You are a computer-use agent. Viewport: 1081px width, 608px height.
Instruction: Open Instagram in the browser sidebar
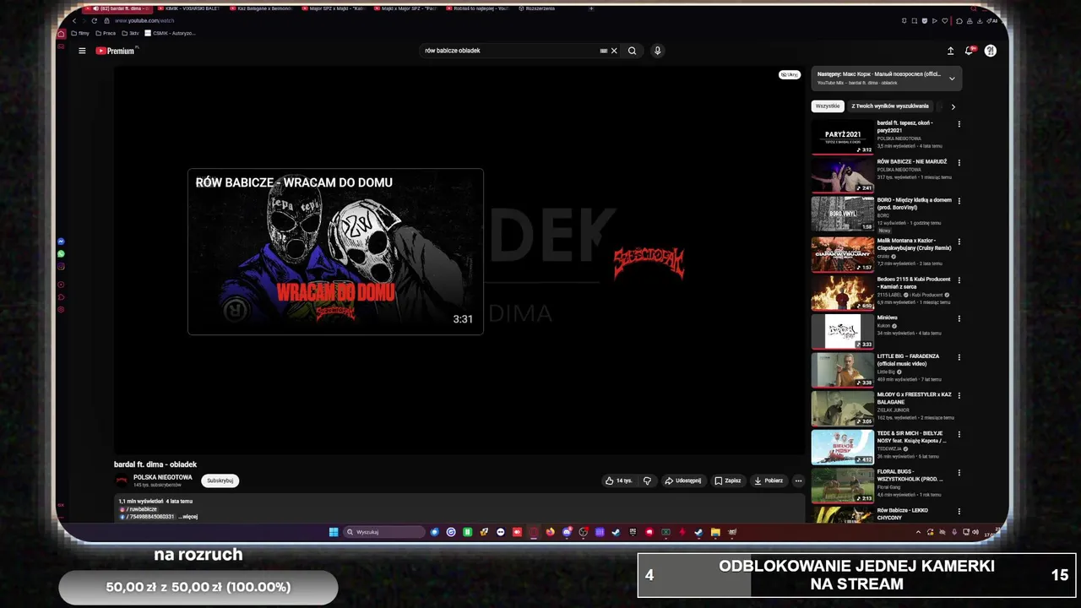pos(61,267)
